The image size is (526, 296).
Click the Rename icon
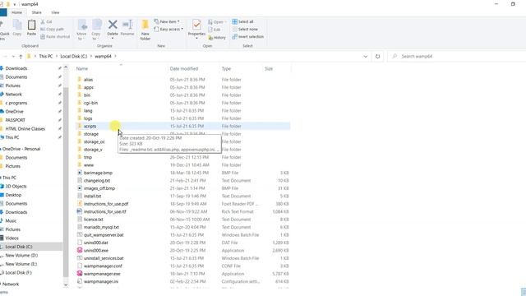click(127, 25)
